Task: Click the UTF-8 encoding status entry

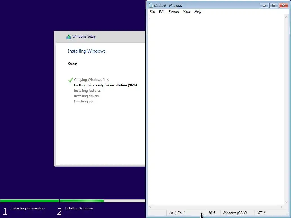Action: (x=261, y=213)
